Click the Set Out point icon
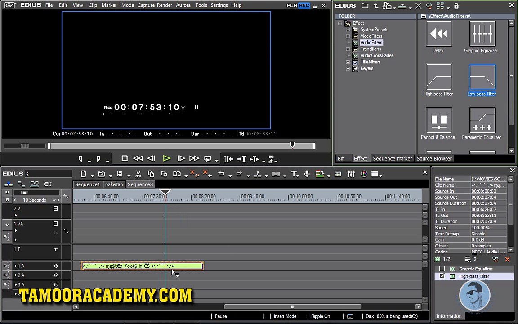This screenshot has width=518, height=324. [x=98, y=159]
